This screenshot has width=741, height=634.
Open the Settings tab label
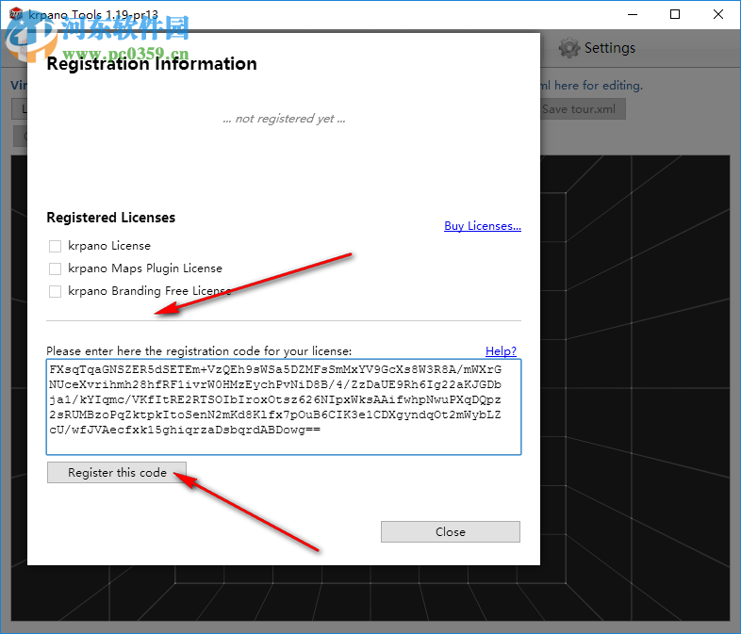coord(610,48)
